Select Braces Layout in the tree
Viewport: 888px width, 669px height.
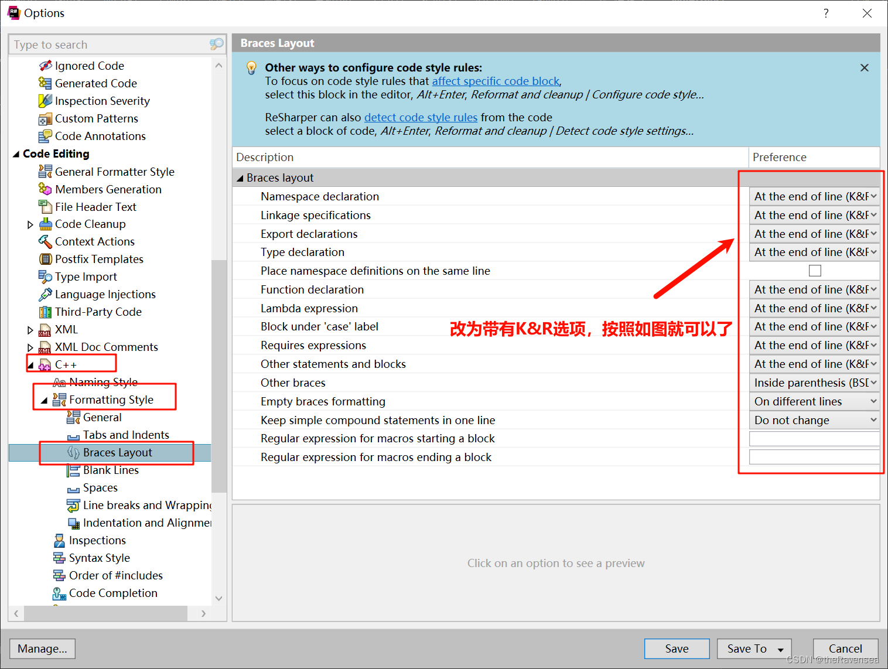(117, 452)
